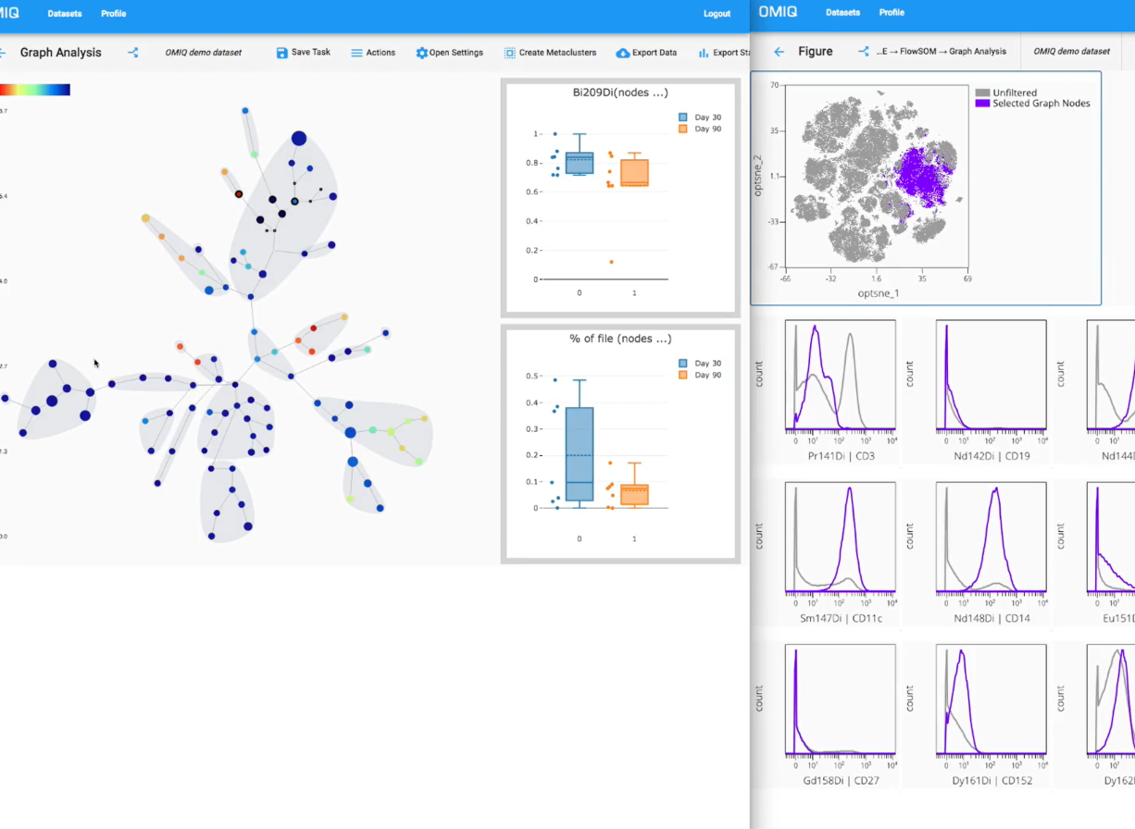The width and height of the screenshot is (1135, 829).
Task: Open Settings via the gear icon
Action: [421, 53]
